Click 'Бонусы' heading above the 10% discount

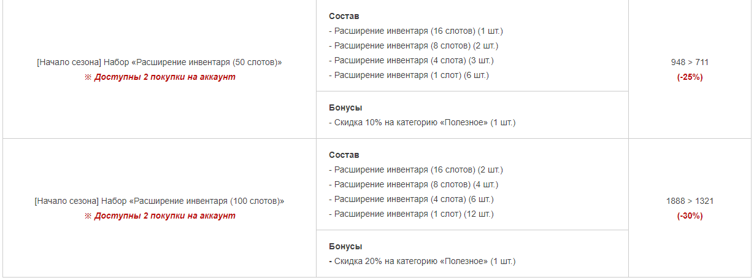(x=345, y=107)
